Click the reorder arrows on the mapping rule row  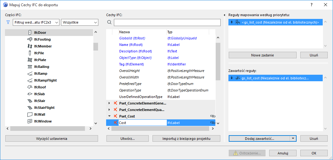232,22
